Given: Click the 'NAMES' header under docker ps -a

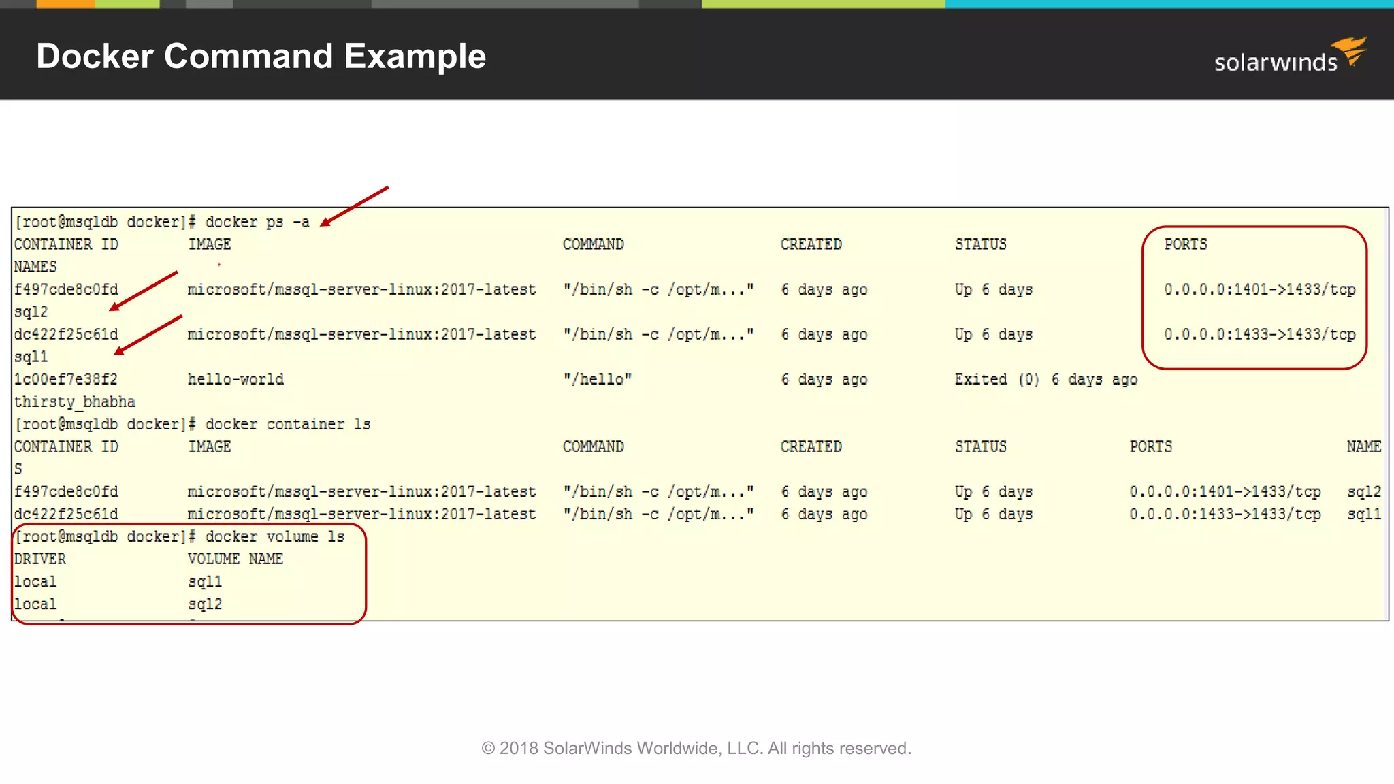Looking at the screenshot, I should tap(35, 267).
